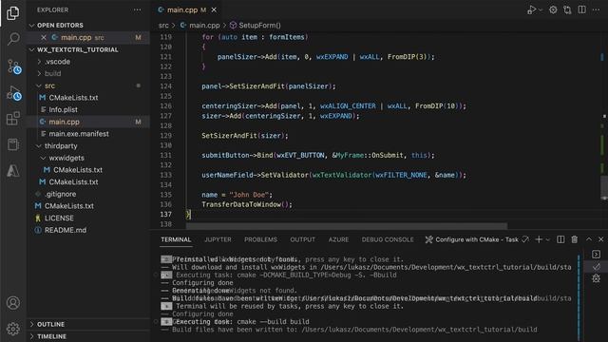The image size is (608, 342).
Task: Open the Testing view in activity bar
Action: point(12,144)
